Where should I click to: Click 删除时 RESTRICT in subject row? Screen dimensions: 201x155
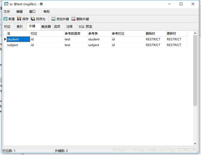pyautogui.click(x=155, y=45)
